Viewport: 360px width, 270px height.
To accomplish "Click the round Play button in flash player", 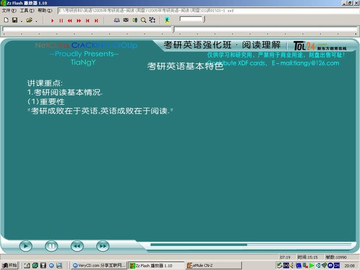I will [26, 246].
